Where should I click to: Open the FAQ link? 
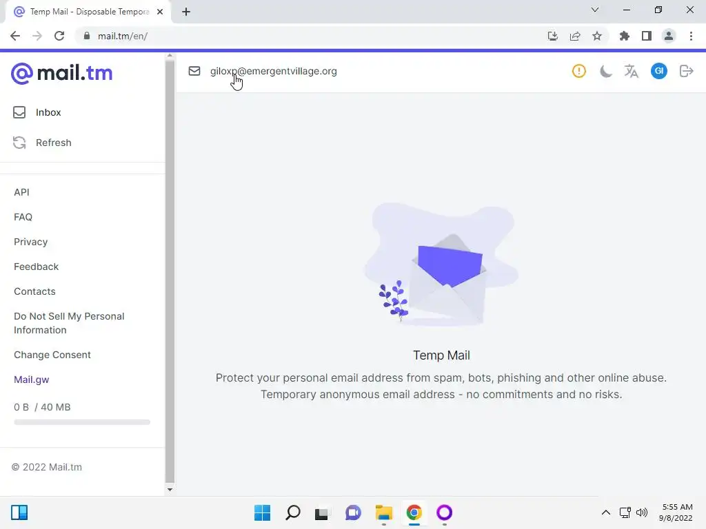pyautogui.click(x=23, y=217)
